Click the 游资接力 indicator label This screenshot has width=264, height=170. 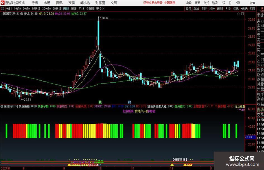[183, 106]
